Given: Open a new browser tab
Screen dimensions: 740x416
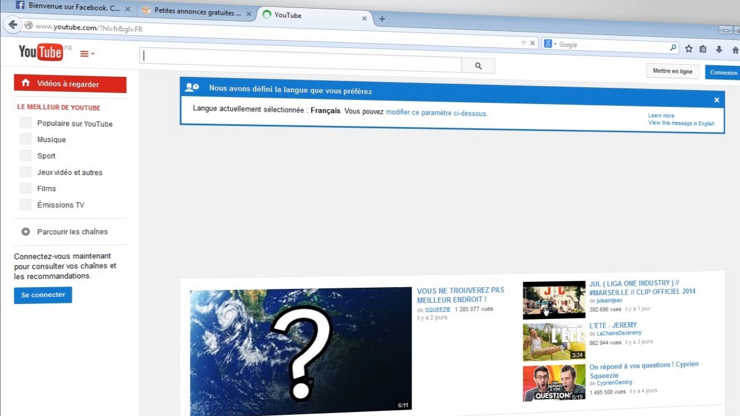Looking at the screenshot, I should click(382, 19).
